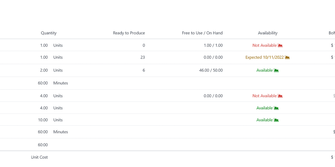
Task: Click the Ready to Produce value 23
Action: click(142, 57)
